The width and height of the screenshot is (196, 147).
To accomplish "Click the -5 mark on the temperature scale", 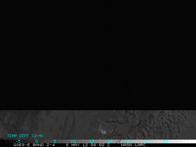I will tap(18, 141).
